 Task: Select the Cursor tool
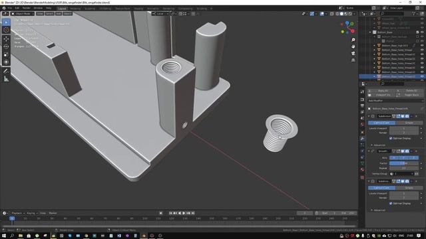click(6, 30)
